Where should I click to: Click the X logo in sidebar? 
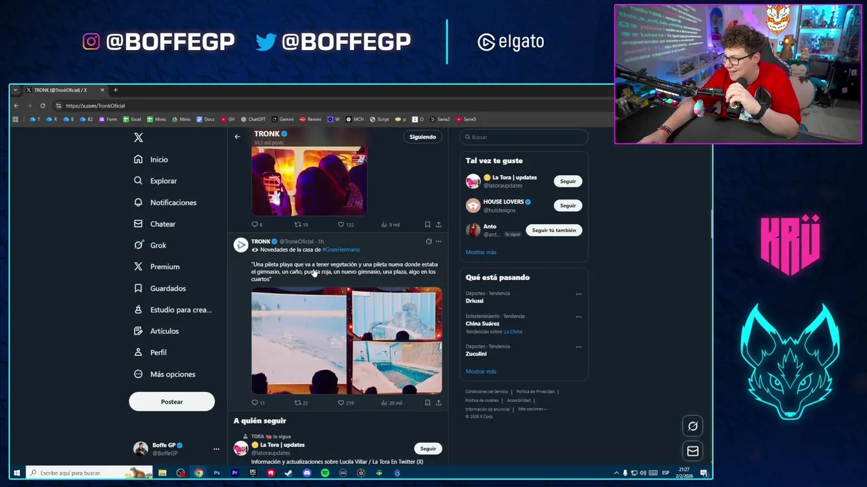(138, 137)
